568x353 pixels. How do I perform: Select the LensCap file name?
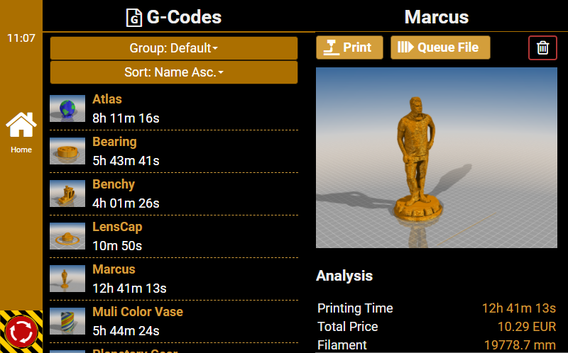(x=117, y=227)
